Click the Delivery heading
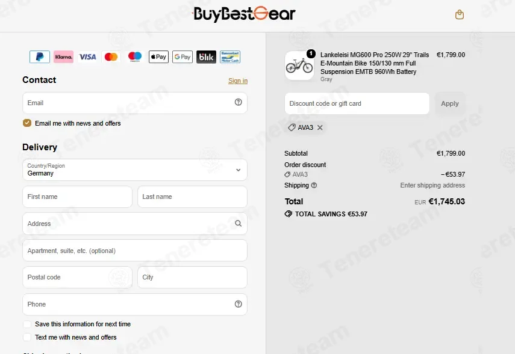 tap(40, 147)
